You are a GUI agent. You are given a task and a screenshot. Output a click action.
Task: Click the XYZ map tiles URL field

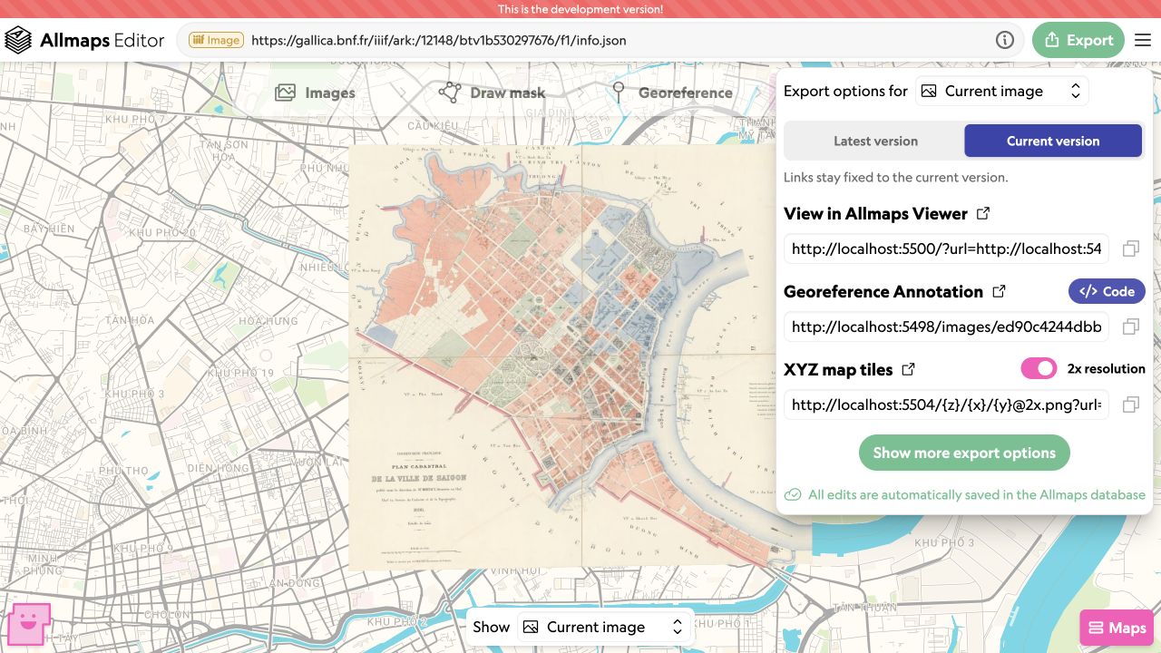[x=946, y=404]
